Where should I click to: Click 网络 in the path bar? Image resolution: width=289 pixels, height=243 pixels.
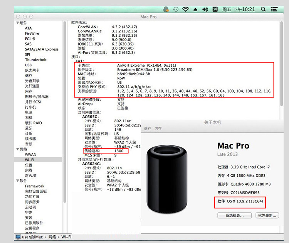click(x=52, y=237)
